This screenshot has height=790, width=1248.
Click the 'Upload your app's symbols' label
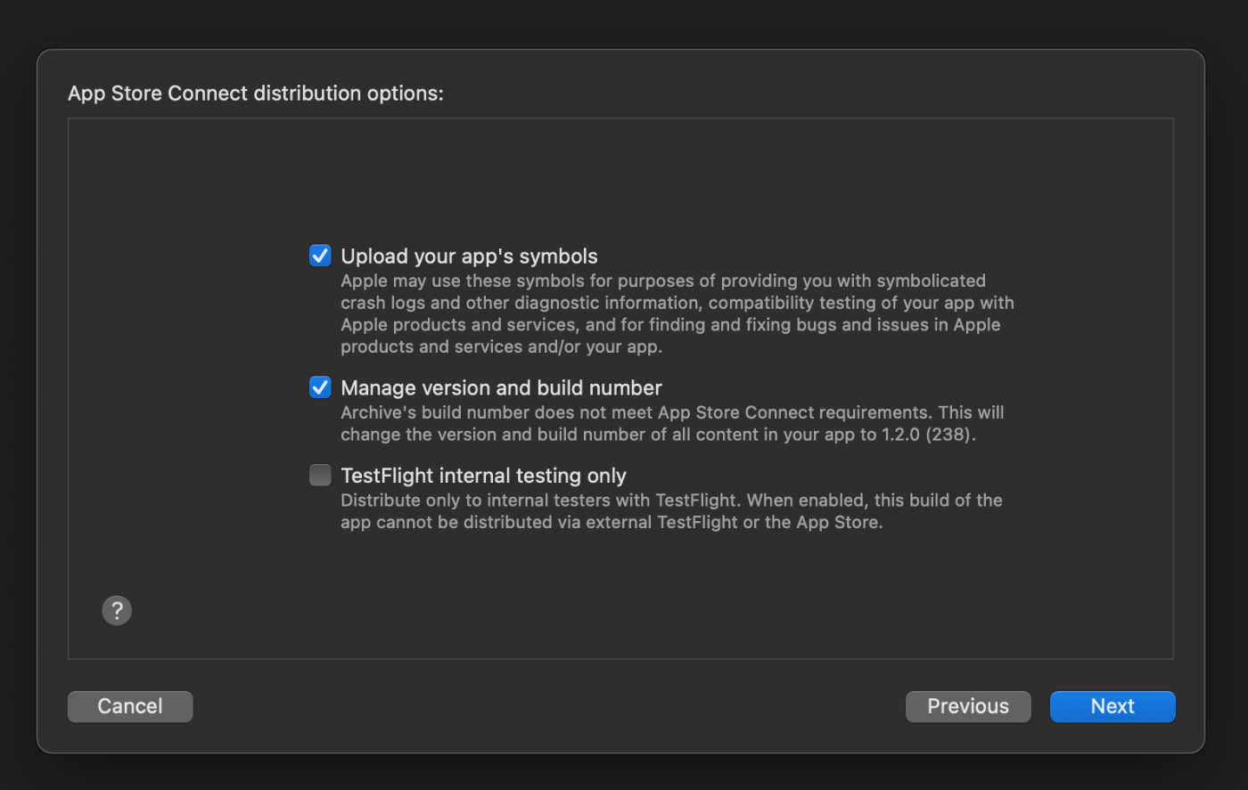tap(469, 257)
